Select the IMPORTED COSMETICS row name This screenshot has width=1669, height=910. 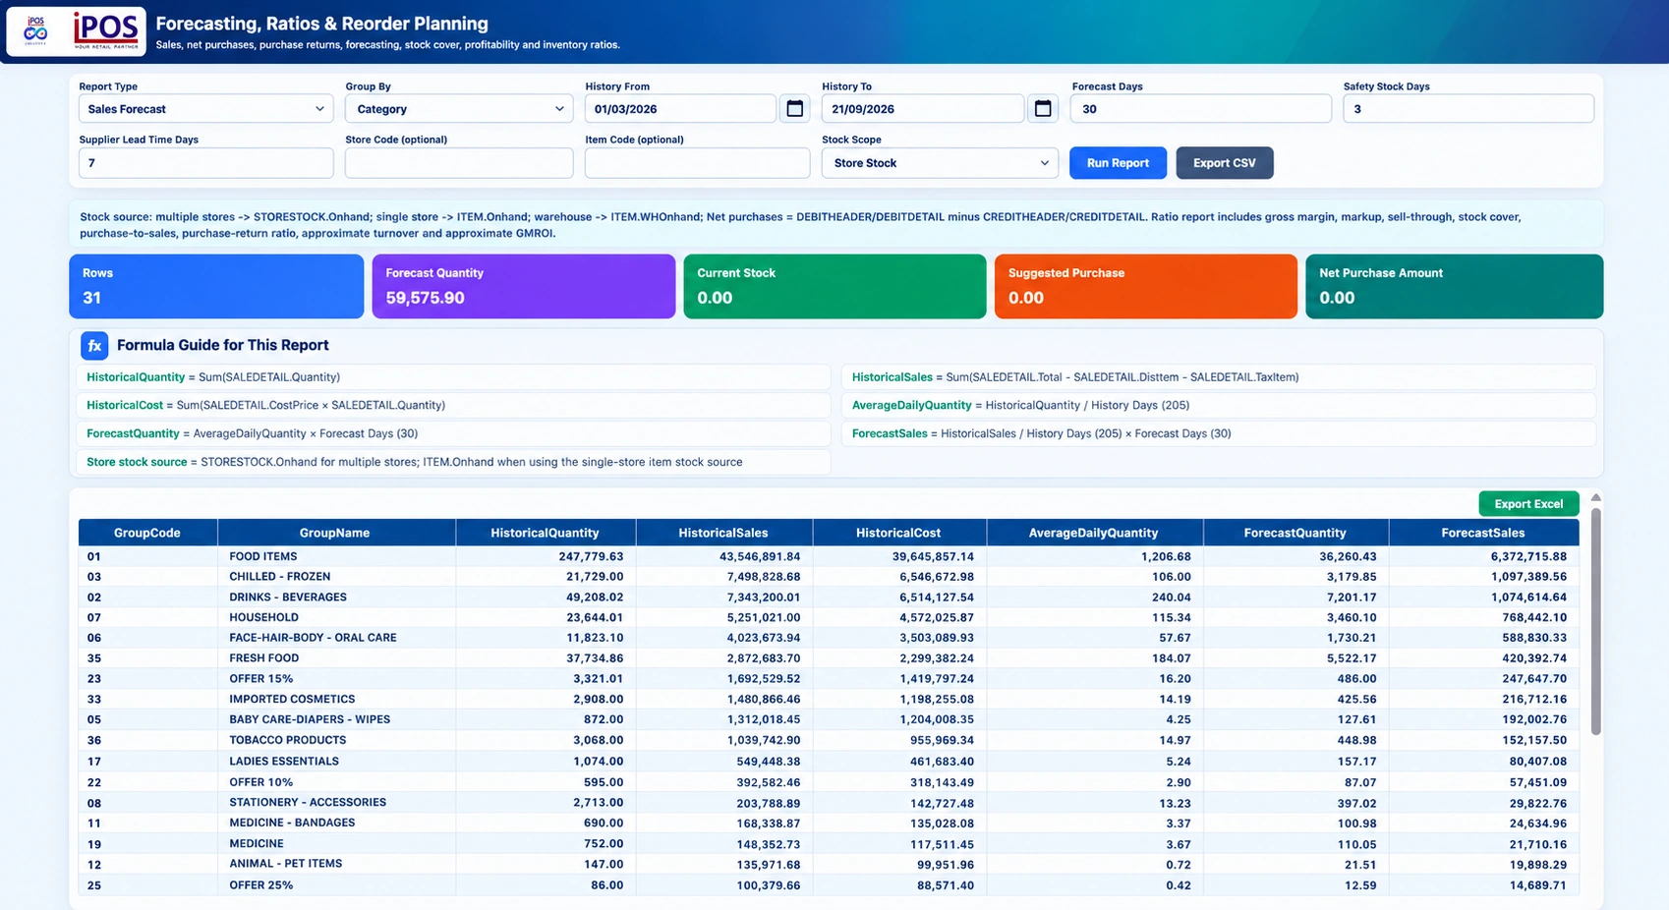[x=292, y=700]
